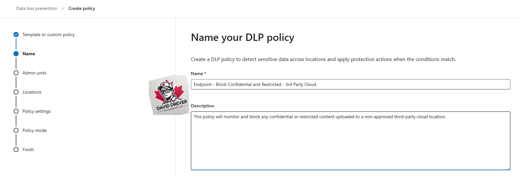Click the circle marker beside Policy settings

coord(16,111)
